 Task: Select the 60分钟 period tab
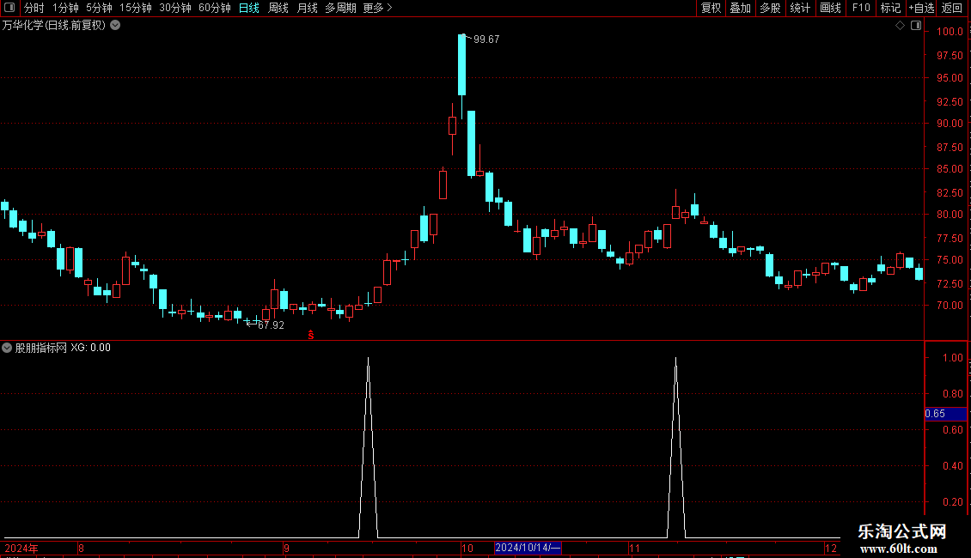pyautogui.click(x=215, y=8)
